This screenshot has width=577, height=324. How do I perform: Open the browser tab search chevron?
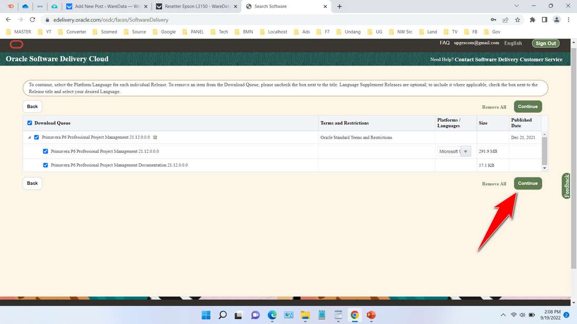point(516,6)
